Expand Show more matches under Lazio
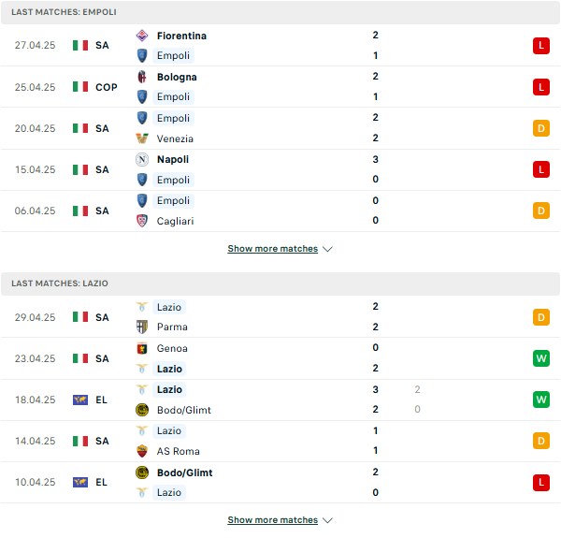This screenshot has width=561, height=538. 273,519
